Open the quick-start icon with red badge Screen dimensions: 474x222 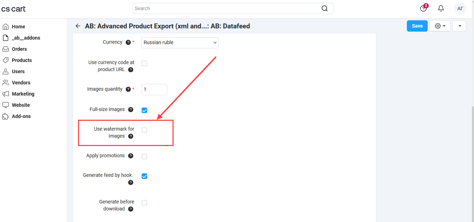tap(423, 8)
